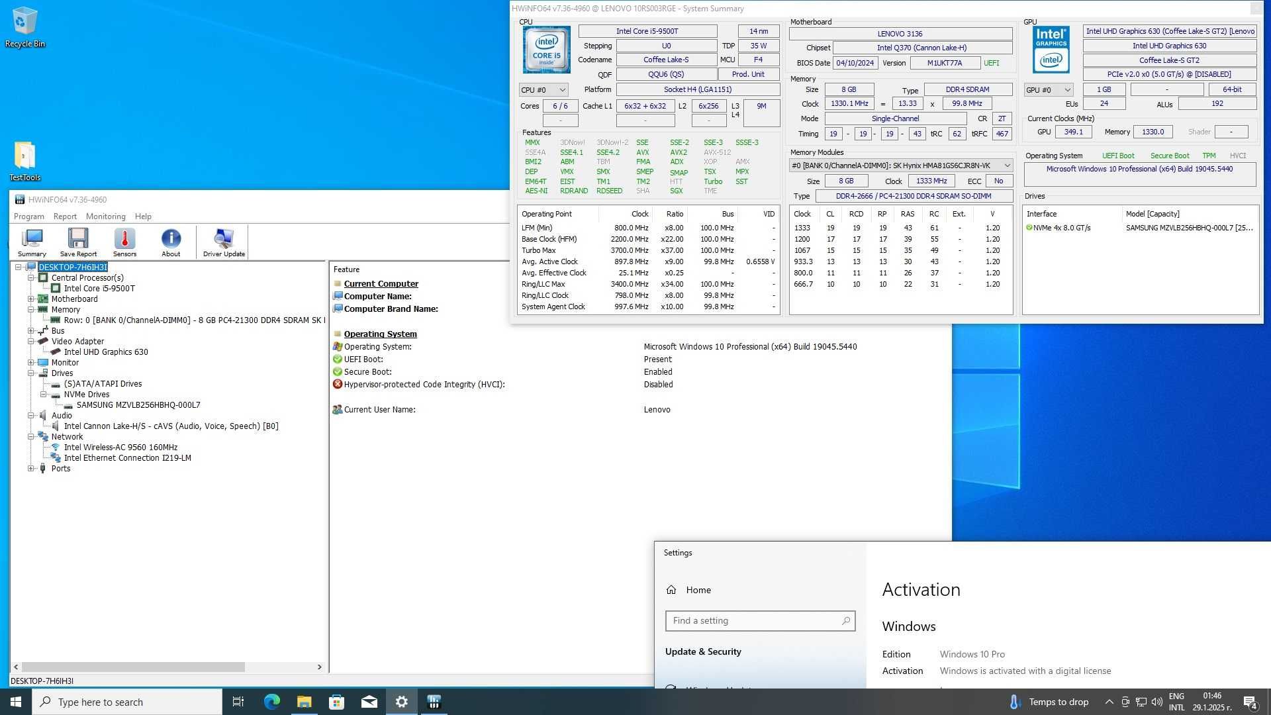Expand the Motherboard tree node
This screenshot has width=1271, height=715.
point(30,299)
